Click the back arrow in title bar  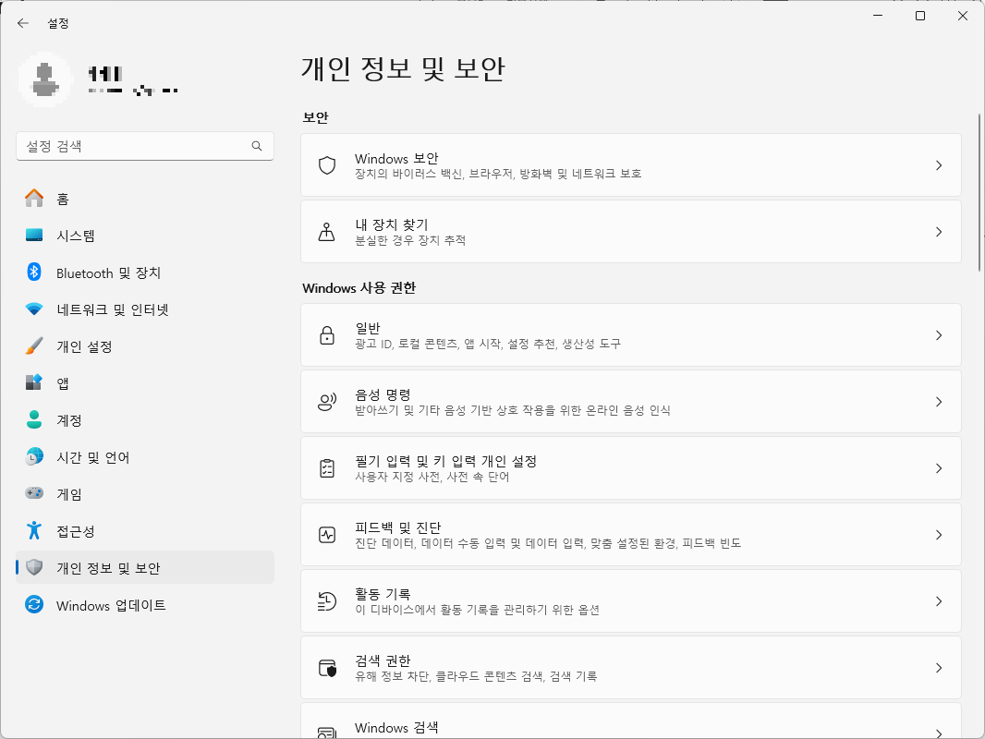pyautogui.click(x=23, y=23)
